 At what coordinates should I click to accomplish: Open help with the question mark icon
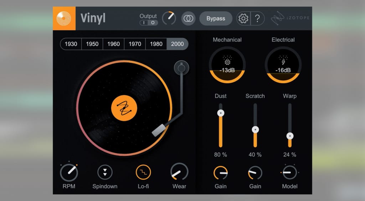(x=257, y=18)
